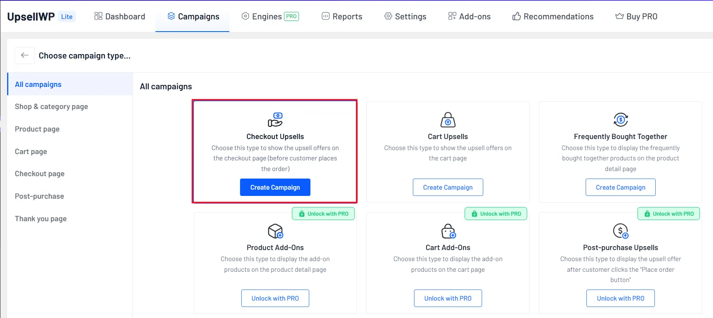Open the Reports tab
This screenshot has height=318, width=713.
342,17
